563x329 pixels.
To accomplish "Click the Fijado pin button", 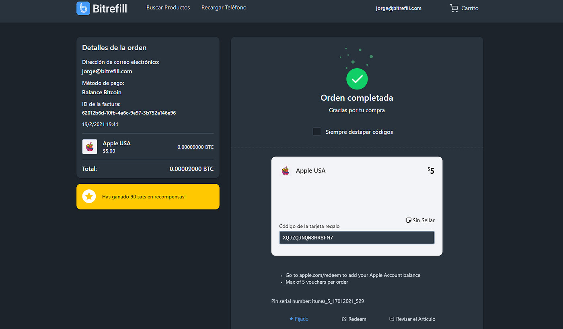I will pos(299,319).
